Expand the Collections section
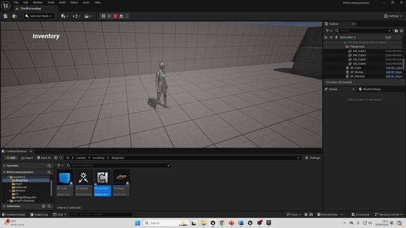 (4, 206)
